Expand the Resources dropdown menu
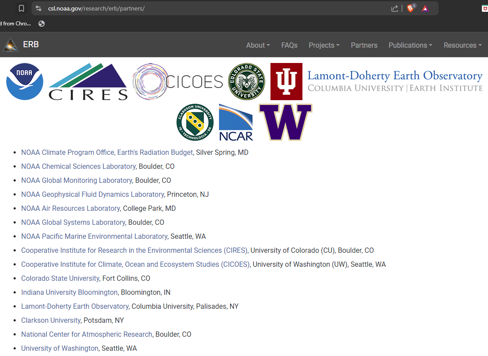Image resolution: width=488 pixels, height=356 pixels. [x=463, y=45]
